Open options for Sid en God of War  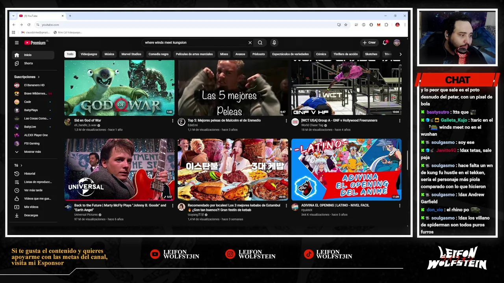coord(172,121)
